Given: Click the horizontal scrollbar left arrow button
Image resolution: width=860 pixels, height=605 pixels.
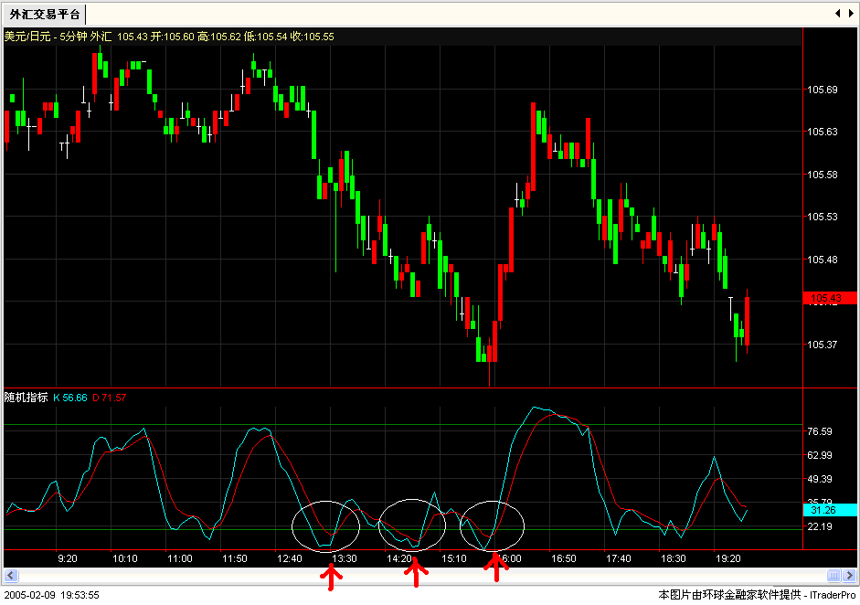Looking at the screenshot, I should click(11, 576).
